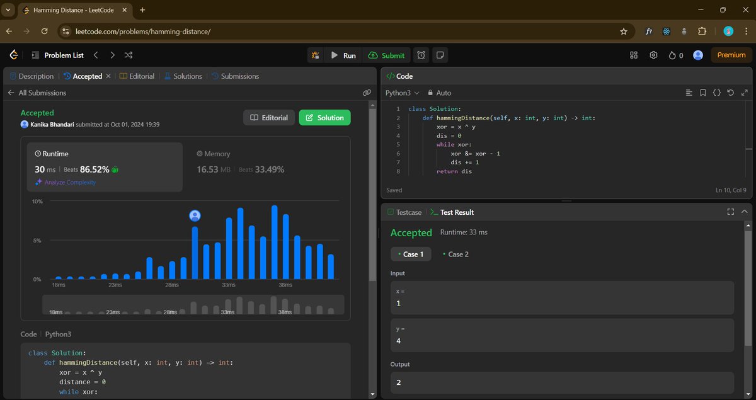Switch to the Description tab
This screenshot has height=400, width=756.
[31, 76]
